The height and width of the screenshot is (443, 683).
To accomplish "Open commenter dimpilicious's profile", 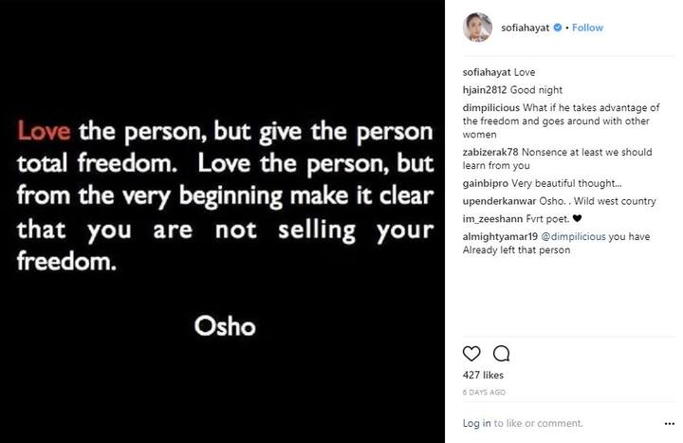I will 489,108.
